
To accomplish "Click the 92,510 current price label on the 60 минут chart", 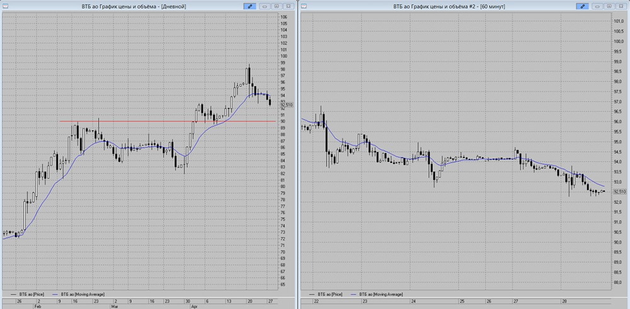I will tap(620, 192).
